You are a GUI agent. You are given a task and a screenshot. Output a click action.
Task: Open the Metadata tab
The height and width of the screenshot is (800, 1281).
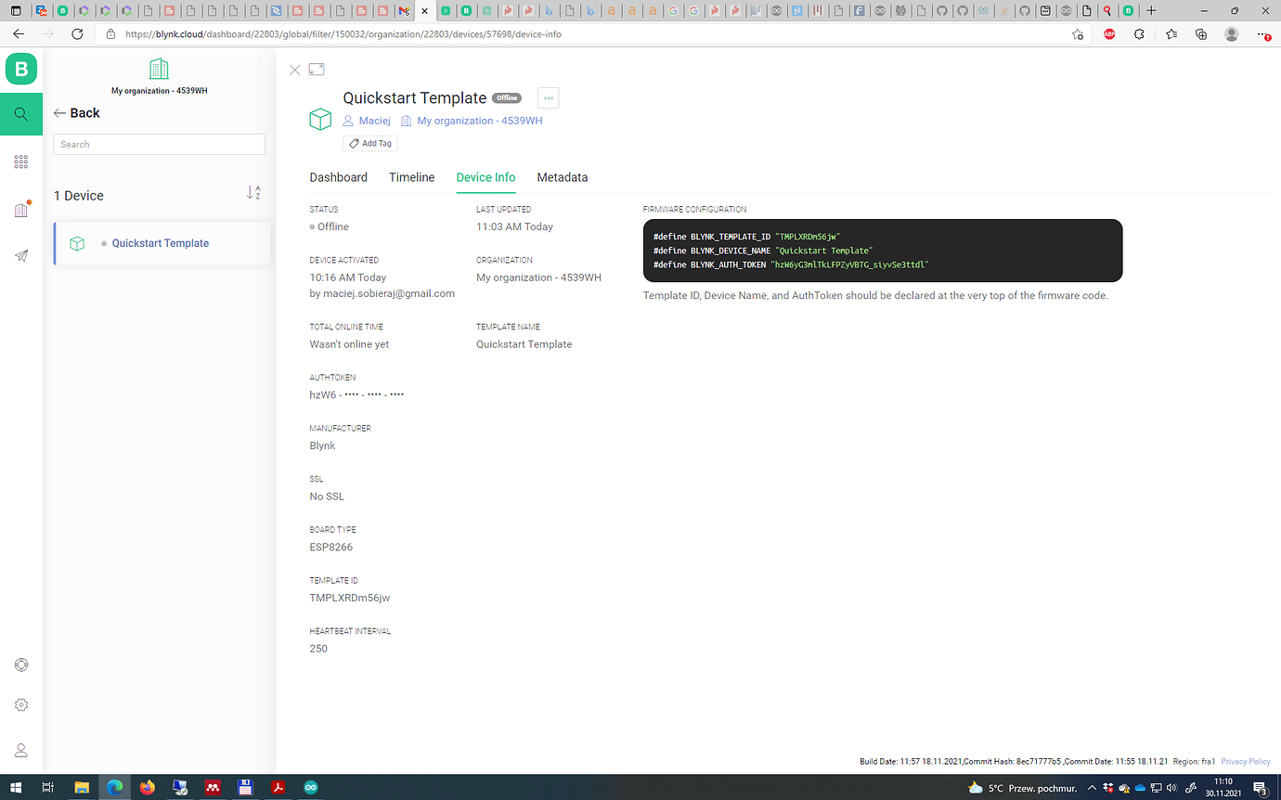tap(562, 177)
